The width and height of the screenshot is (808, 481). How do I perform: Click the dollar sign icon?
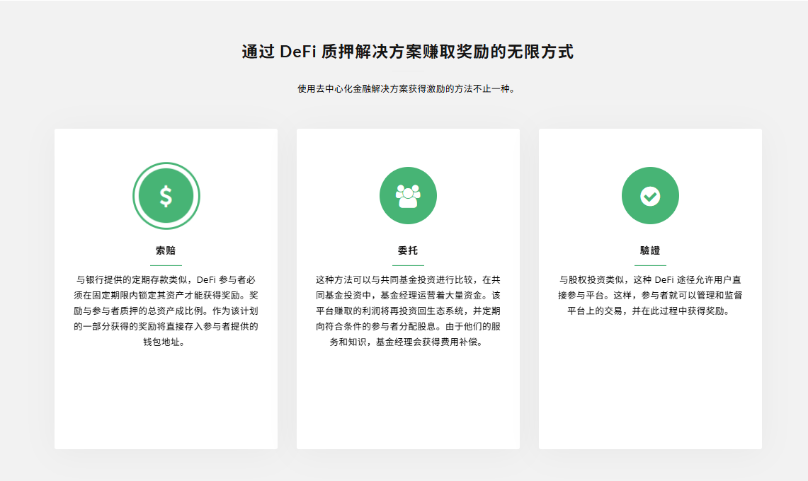[x=166, y=196]
